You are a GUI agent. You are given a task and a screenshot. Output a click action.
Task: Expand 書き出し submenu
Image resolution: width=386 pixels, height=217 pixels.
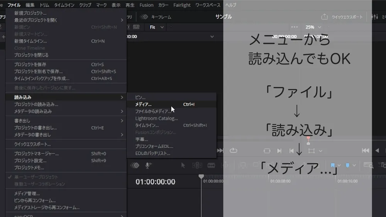[x=66, y=121]
